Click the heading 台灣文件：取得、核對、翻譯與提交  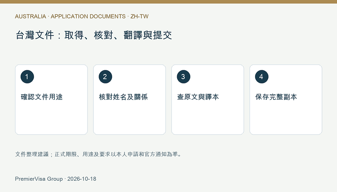[94, 35]
